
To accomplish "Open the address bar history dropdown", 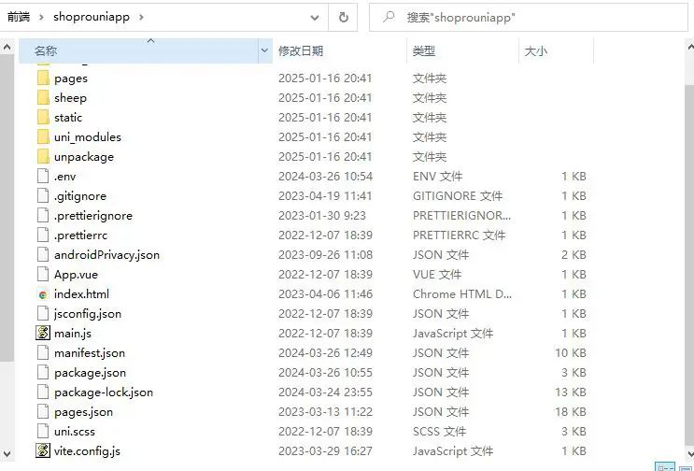I will (315, 18).
